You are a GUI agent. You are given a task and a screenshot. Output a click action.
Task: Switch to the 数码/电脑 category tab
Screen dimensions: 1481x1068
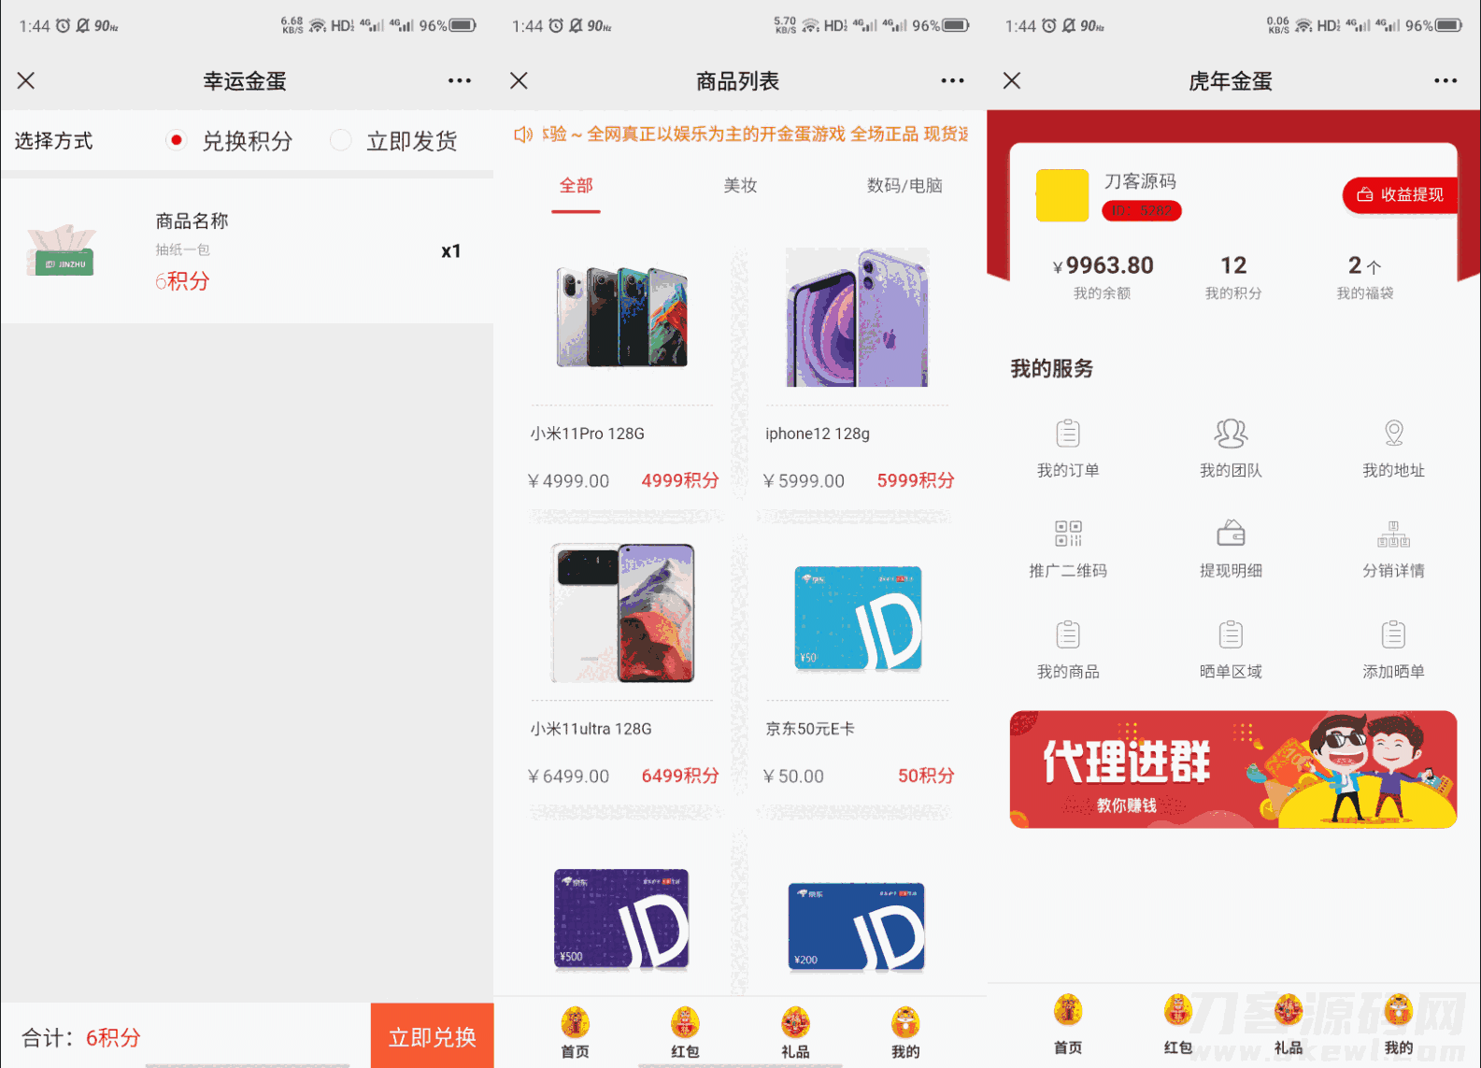[904, 185]
